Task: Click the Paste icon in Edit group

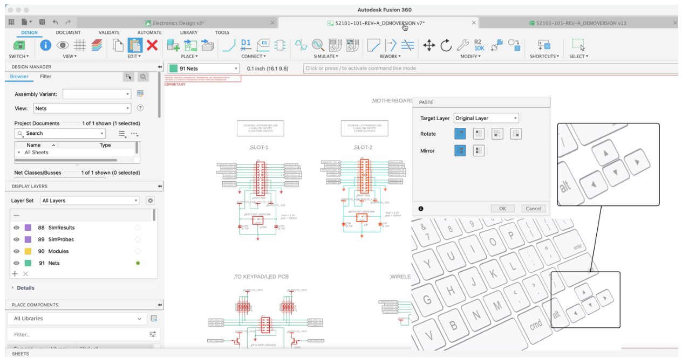Action: [134, 45]
